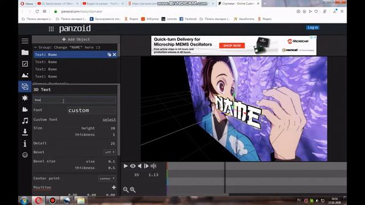Viewport: 365px width, 205px height.
Task: Click the taskbar clock
Action: [335, 200]
